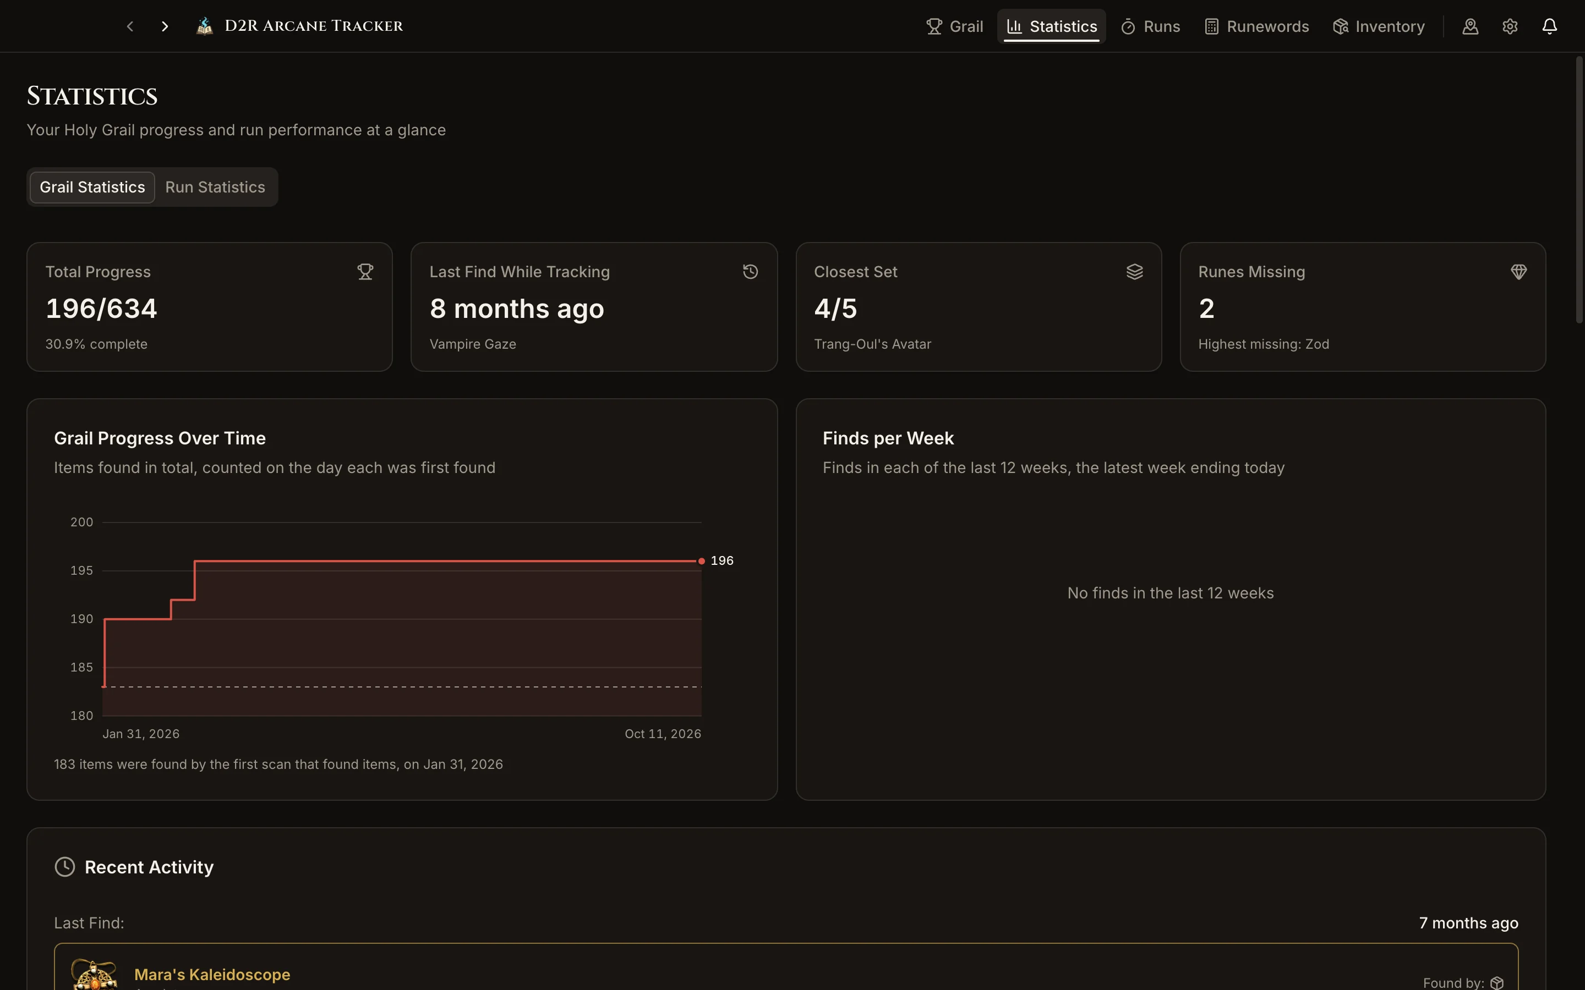Viewport: 1585px width, 990px height.
Task: Click the 'Finds per Week' heading
Action: [x=888, y=438]
